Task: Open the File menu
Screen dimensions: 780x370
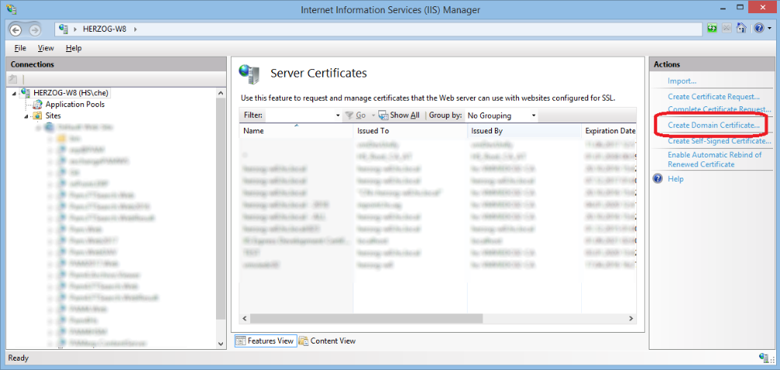Action: tap(20, 48)
